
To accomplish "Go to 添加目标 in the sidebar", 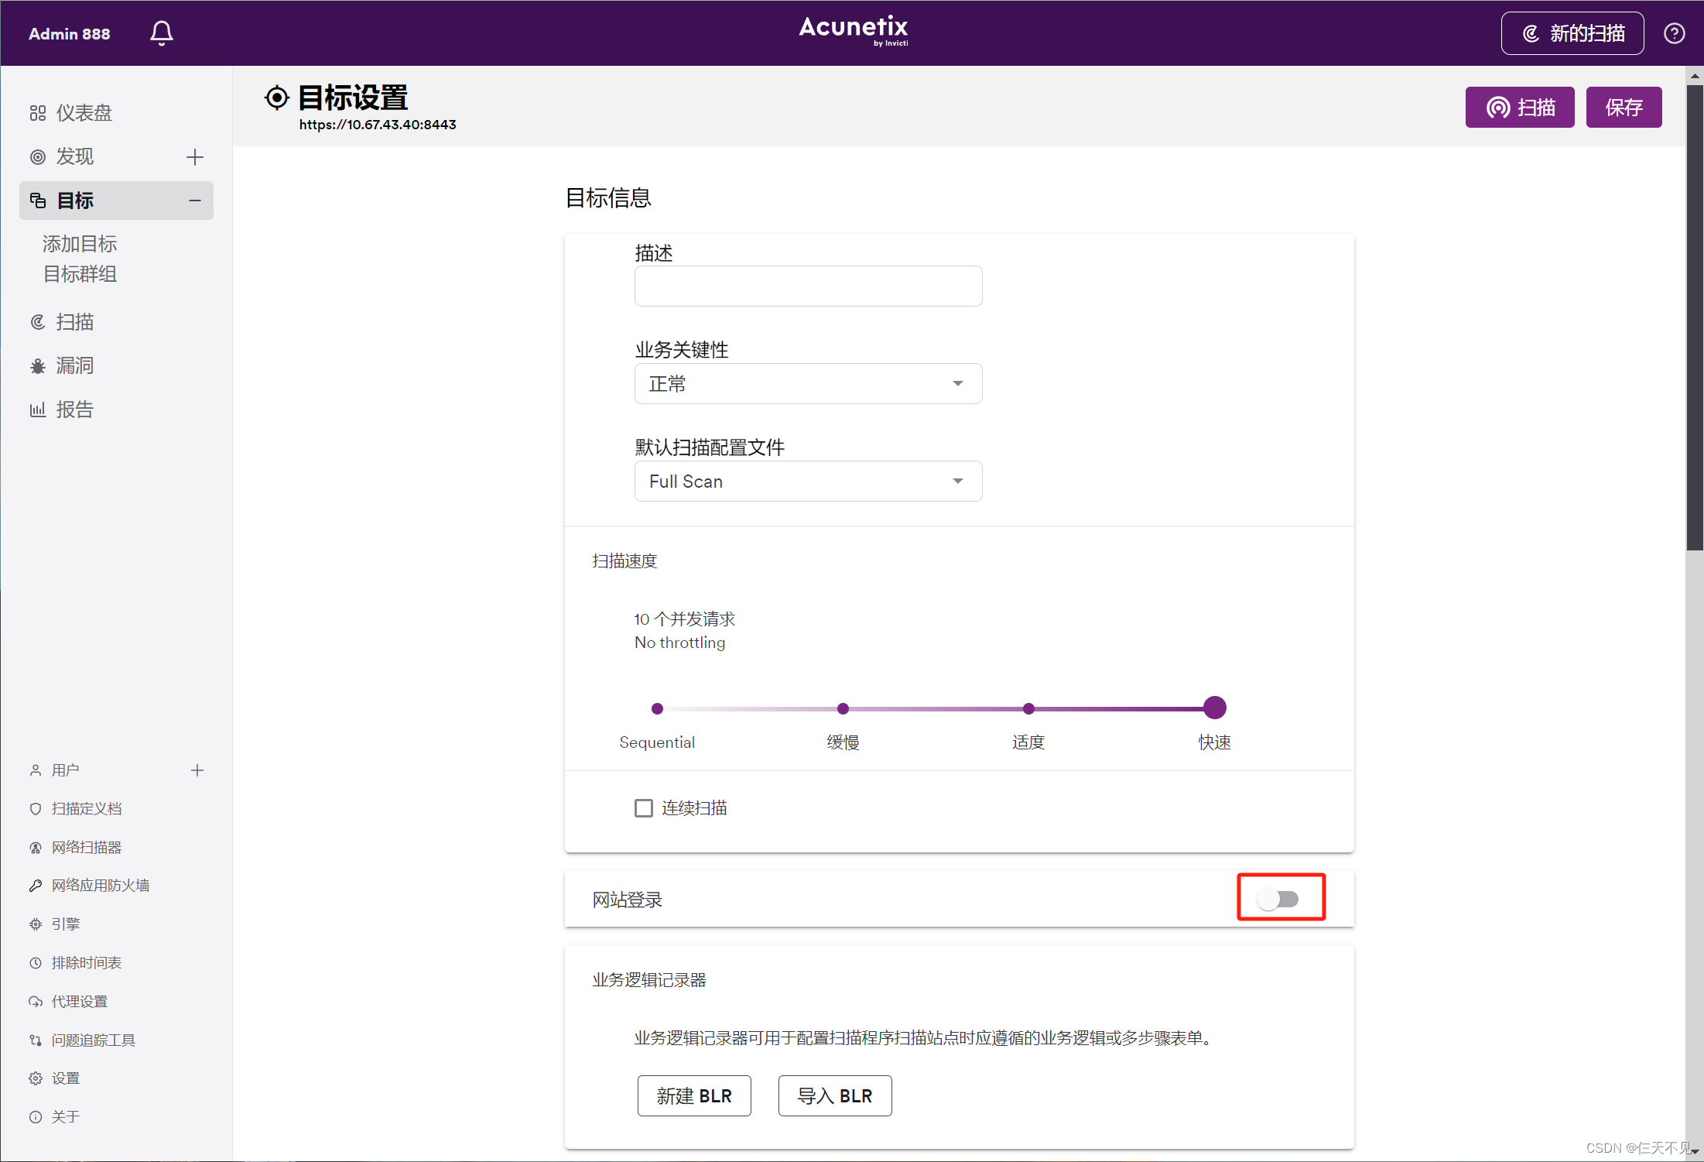I will (79, 244).
